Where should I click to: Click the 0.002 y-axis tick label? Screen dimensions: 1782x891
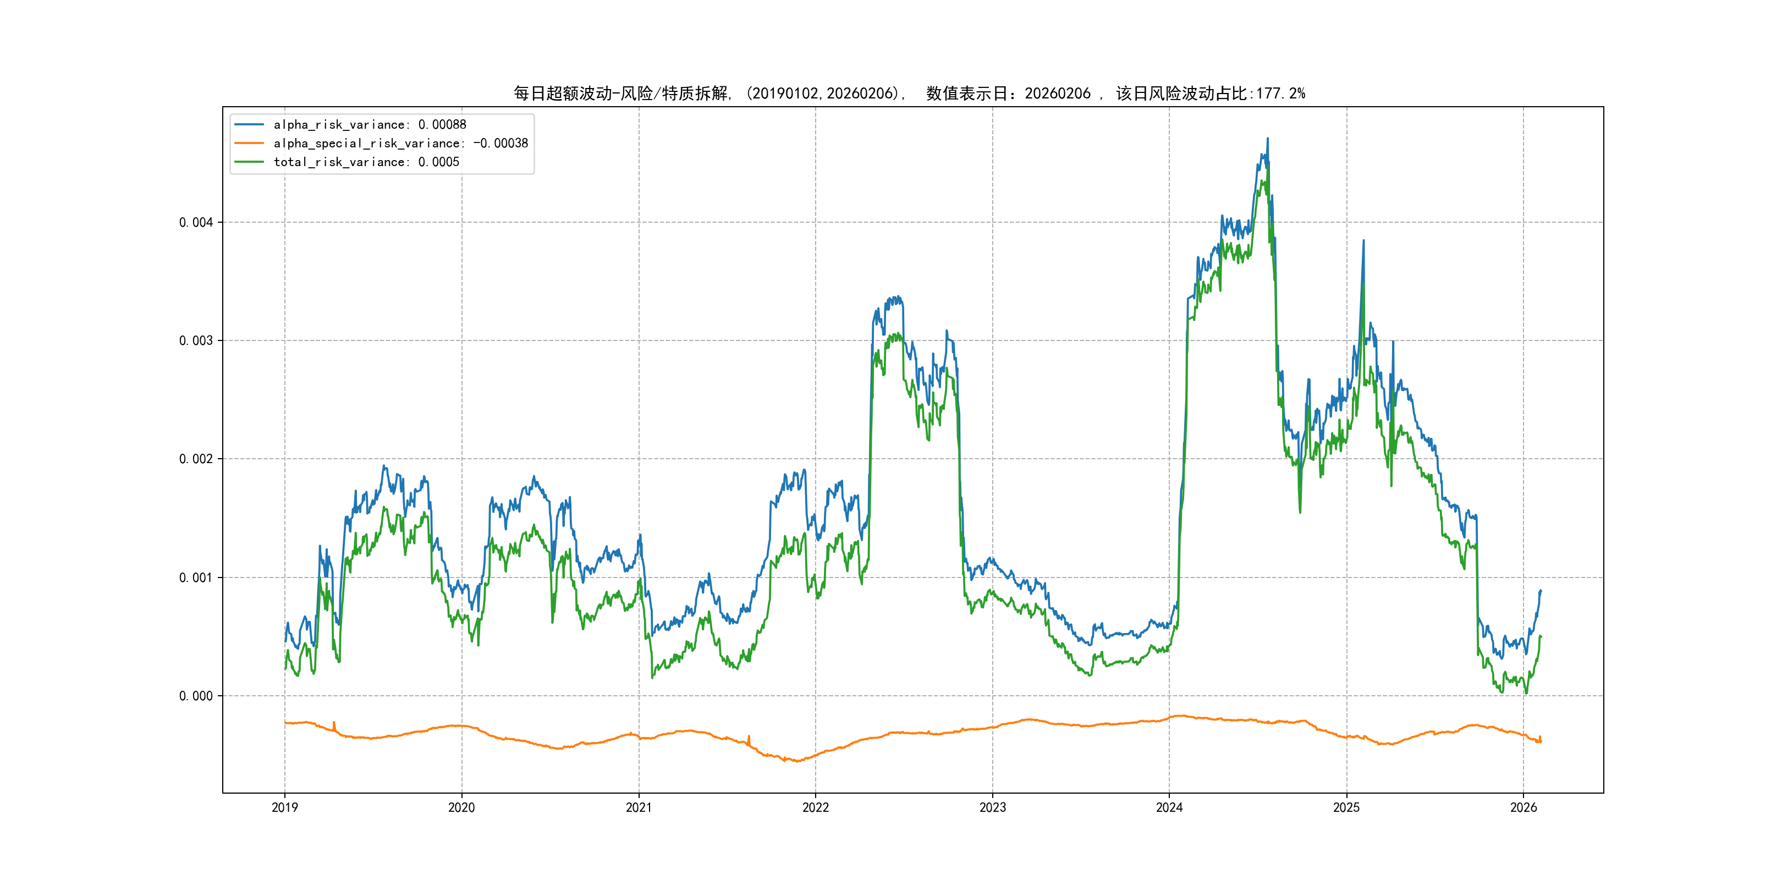pyautogui.click(x=196, y=459)
